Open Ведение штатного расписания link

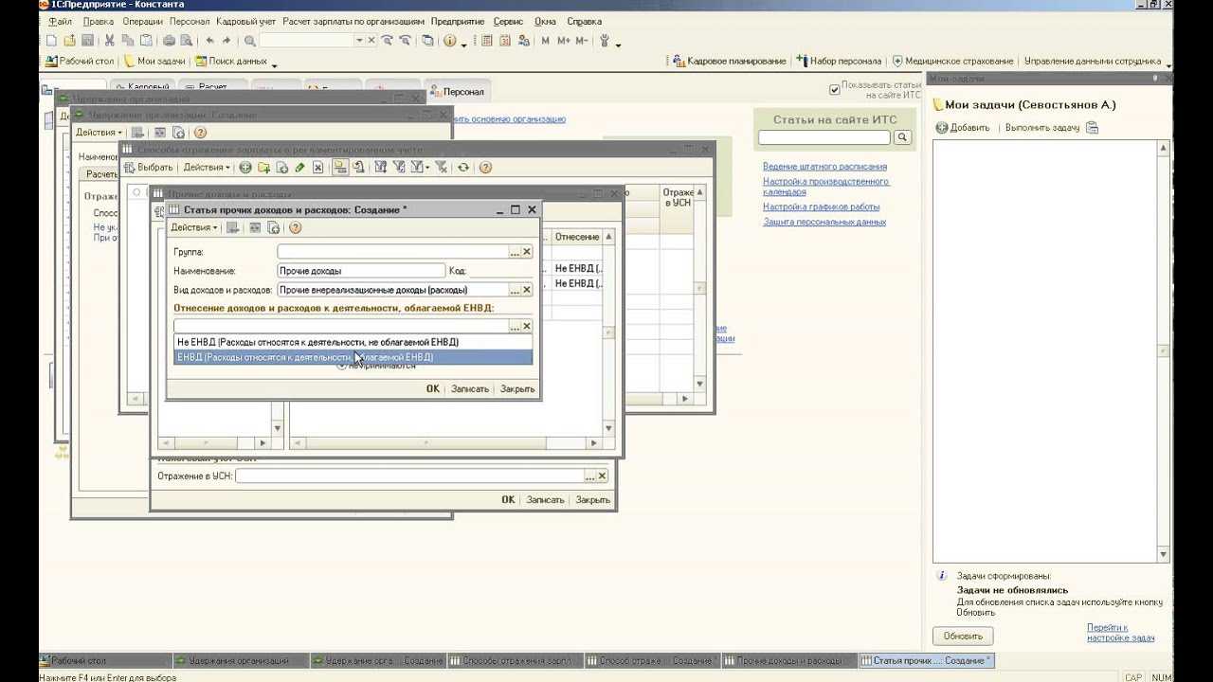pyautogui.click(x=824, y=167)
